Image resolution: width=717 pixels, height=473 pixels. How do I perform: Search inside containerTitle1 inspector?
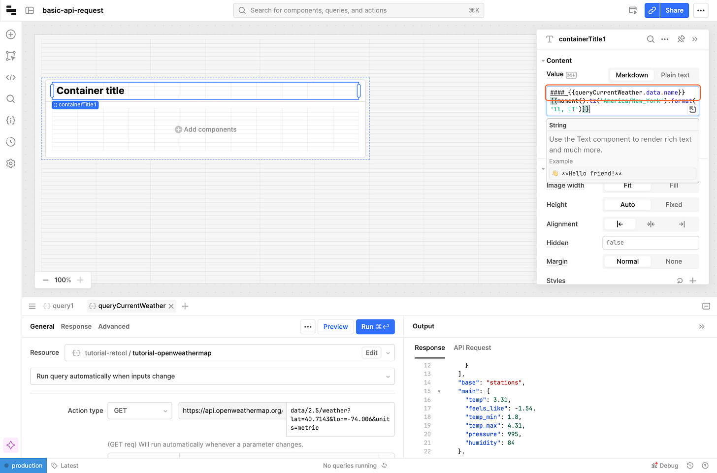point(651,39)
